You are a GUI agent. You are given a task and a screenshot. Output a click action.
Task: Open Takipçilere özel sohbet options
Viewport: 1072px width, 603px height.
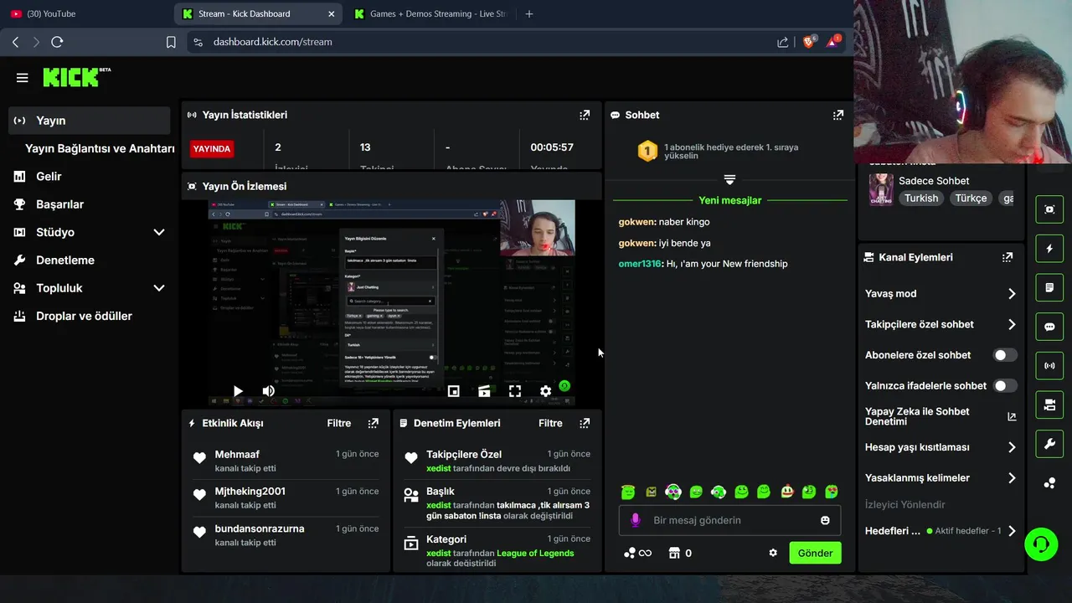tap(941, 324)
